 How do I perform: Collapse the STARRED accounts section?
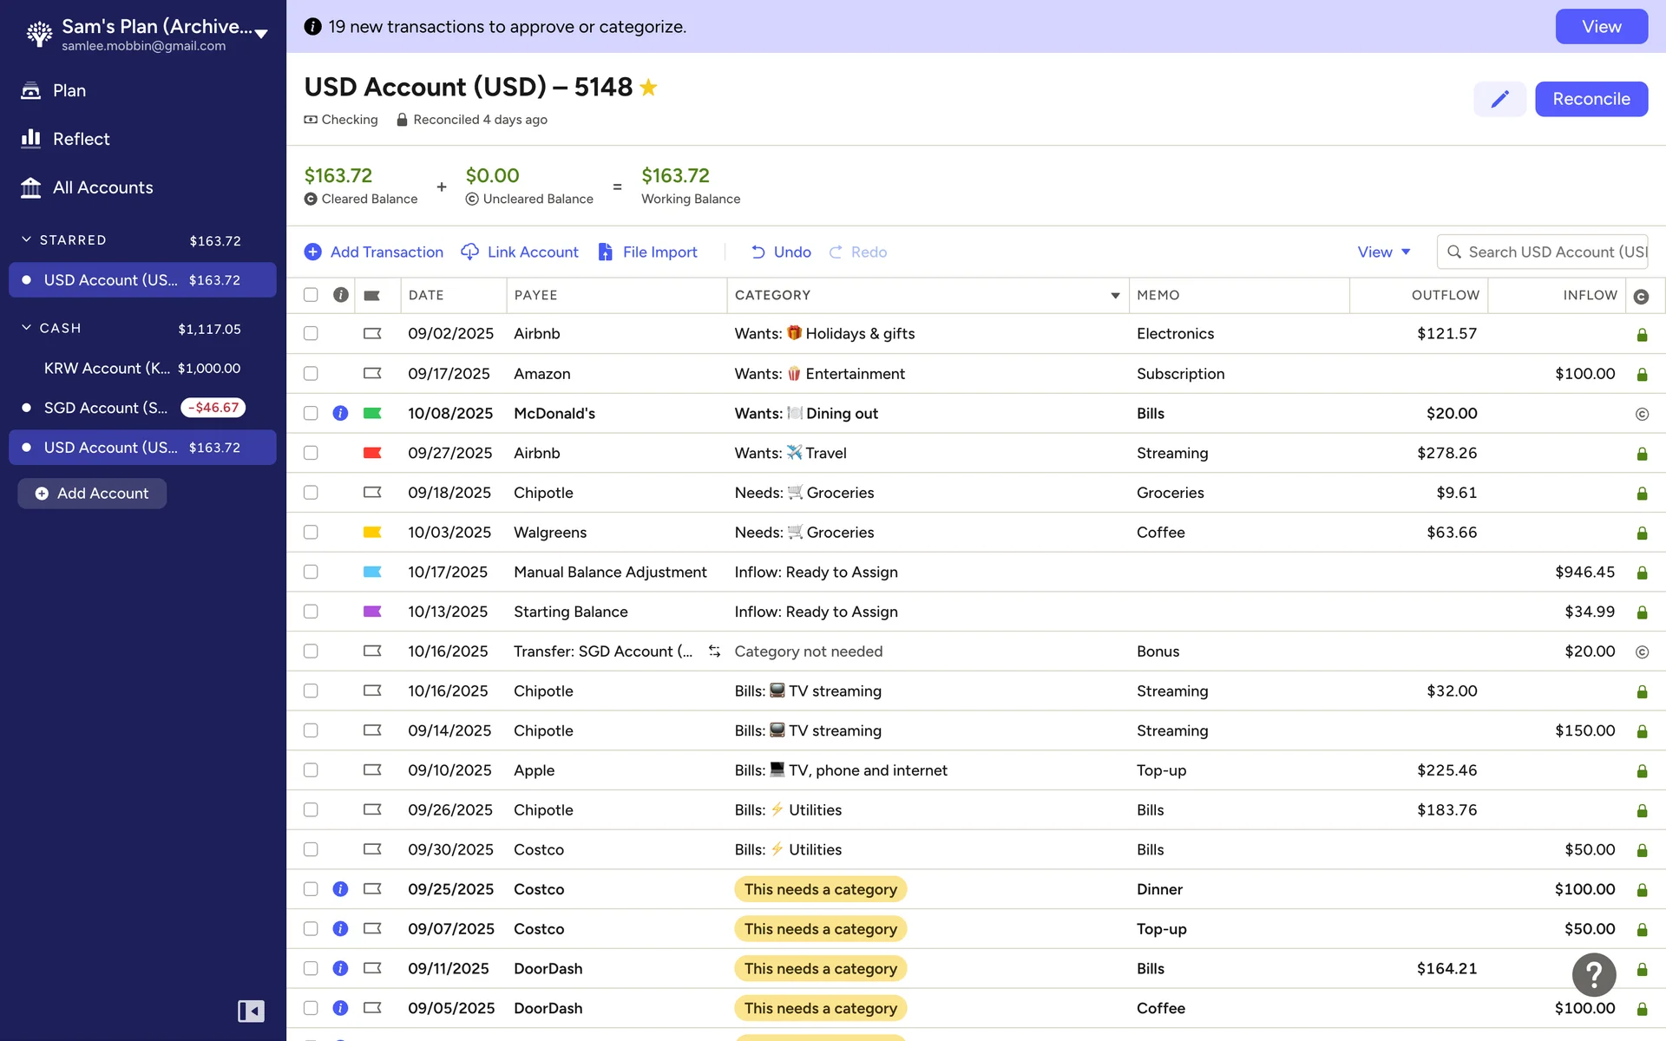pos(26,239)
